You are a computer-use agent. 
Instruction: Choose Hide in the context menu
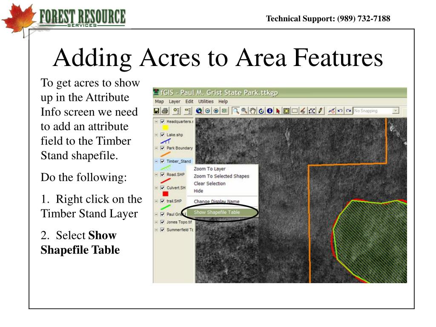coord(222,191)
